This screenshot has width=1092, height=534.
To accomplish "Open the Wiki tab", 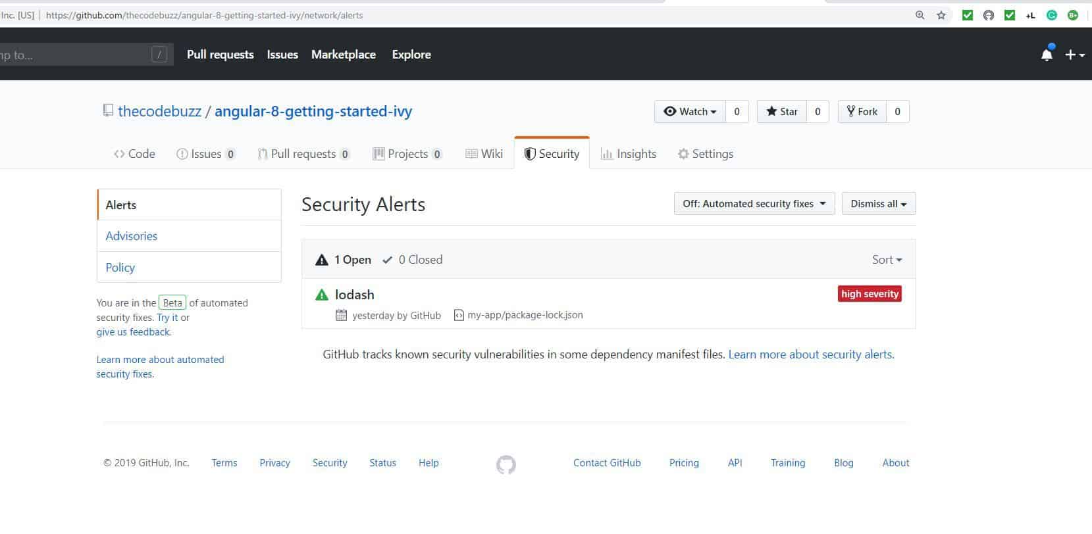I will (x=484, y=154).
